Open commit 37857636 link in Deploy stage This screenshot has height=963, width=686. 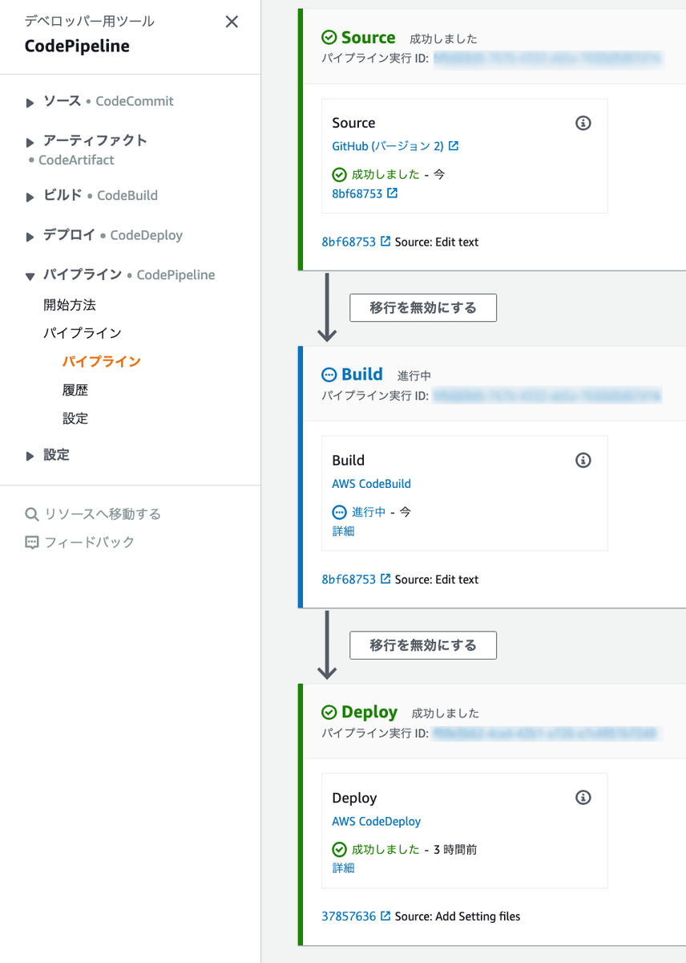click(x=349, y=916)
